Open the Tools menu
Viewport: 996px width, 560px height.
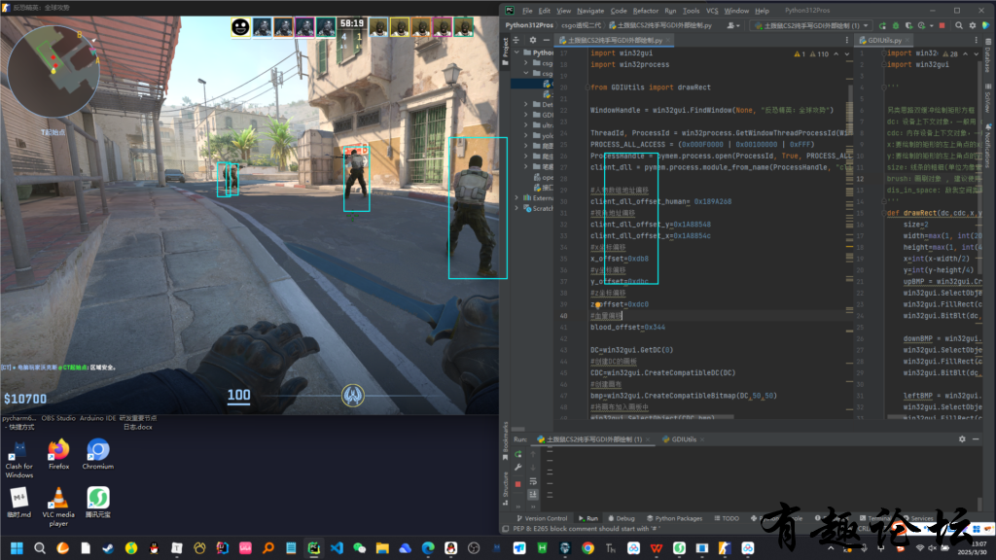coord(692,11)
